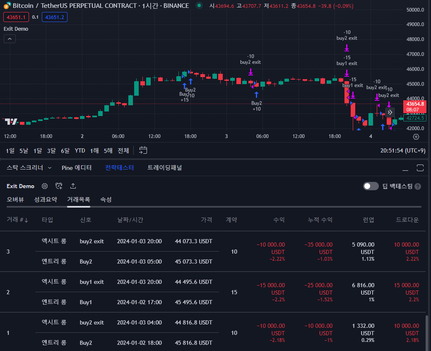Open the Properties tab

pos(106,200)
